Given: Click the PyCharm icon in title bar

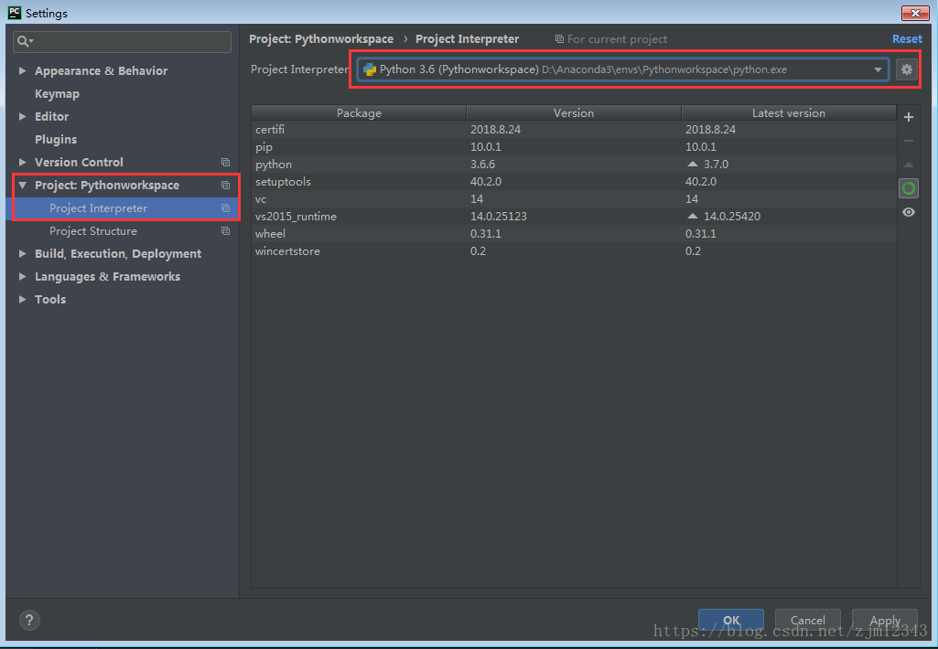Looking at the screenshot, I should point(15,13).
